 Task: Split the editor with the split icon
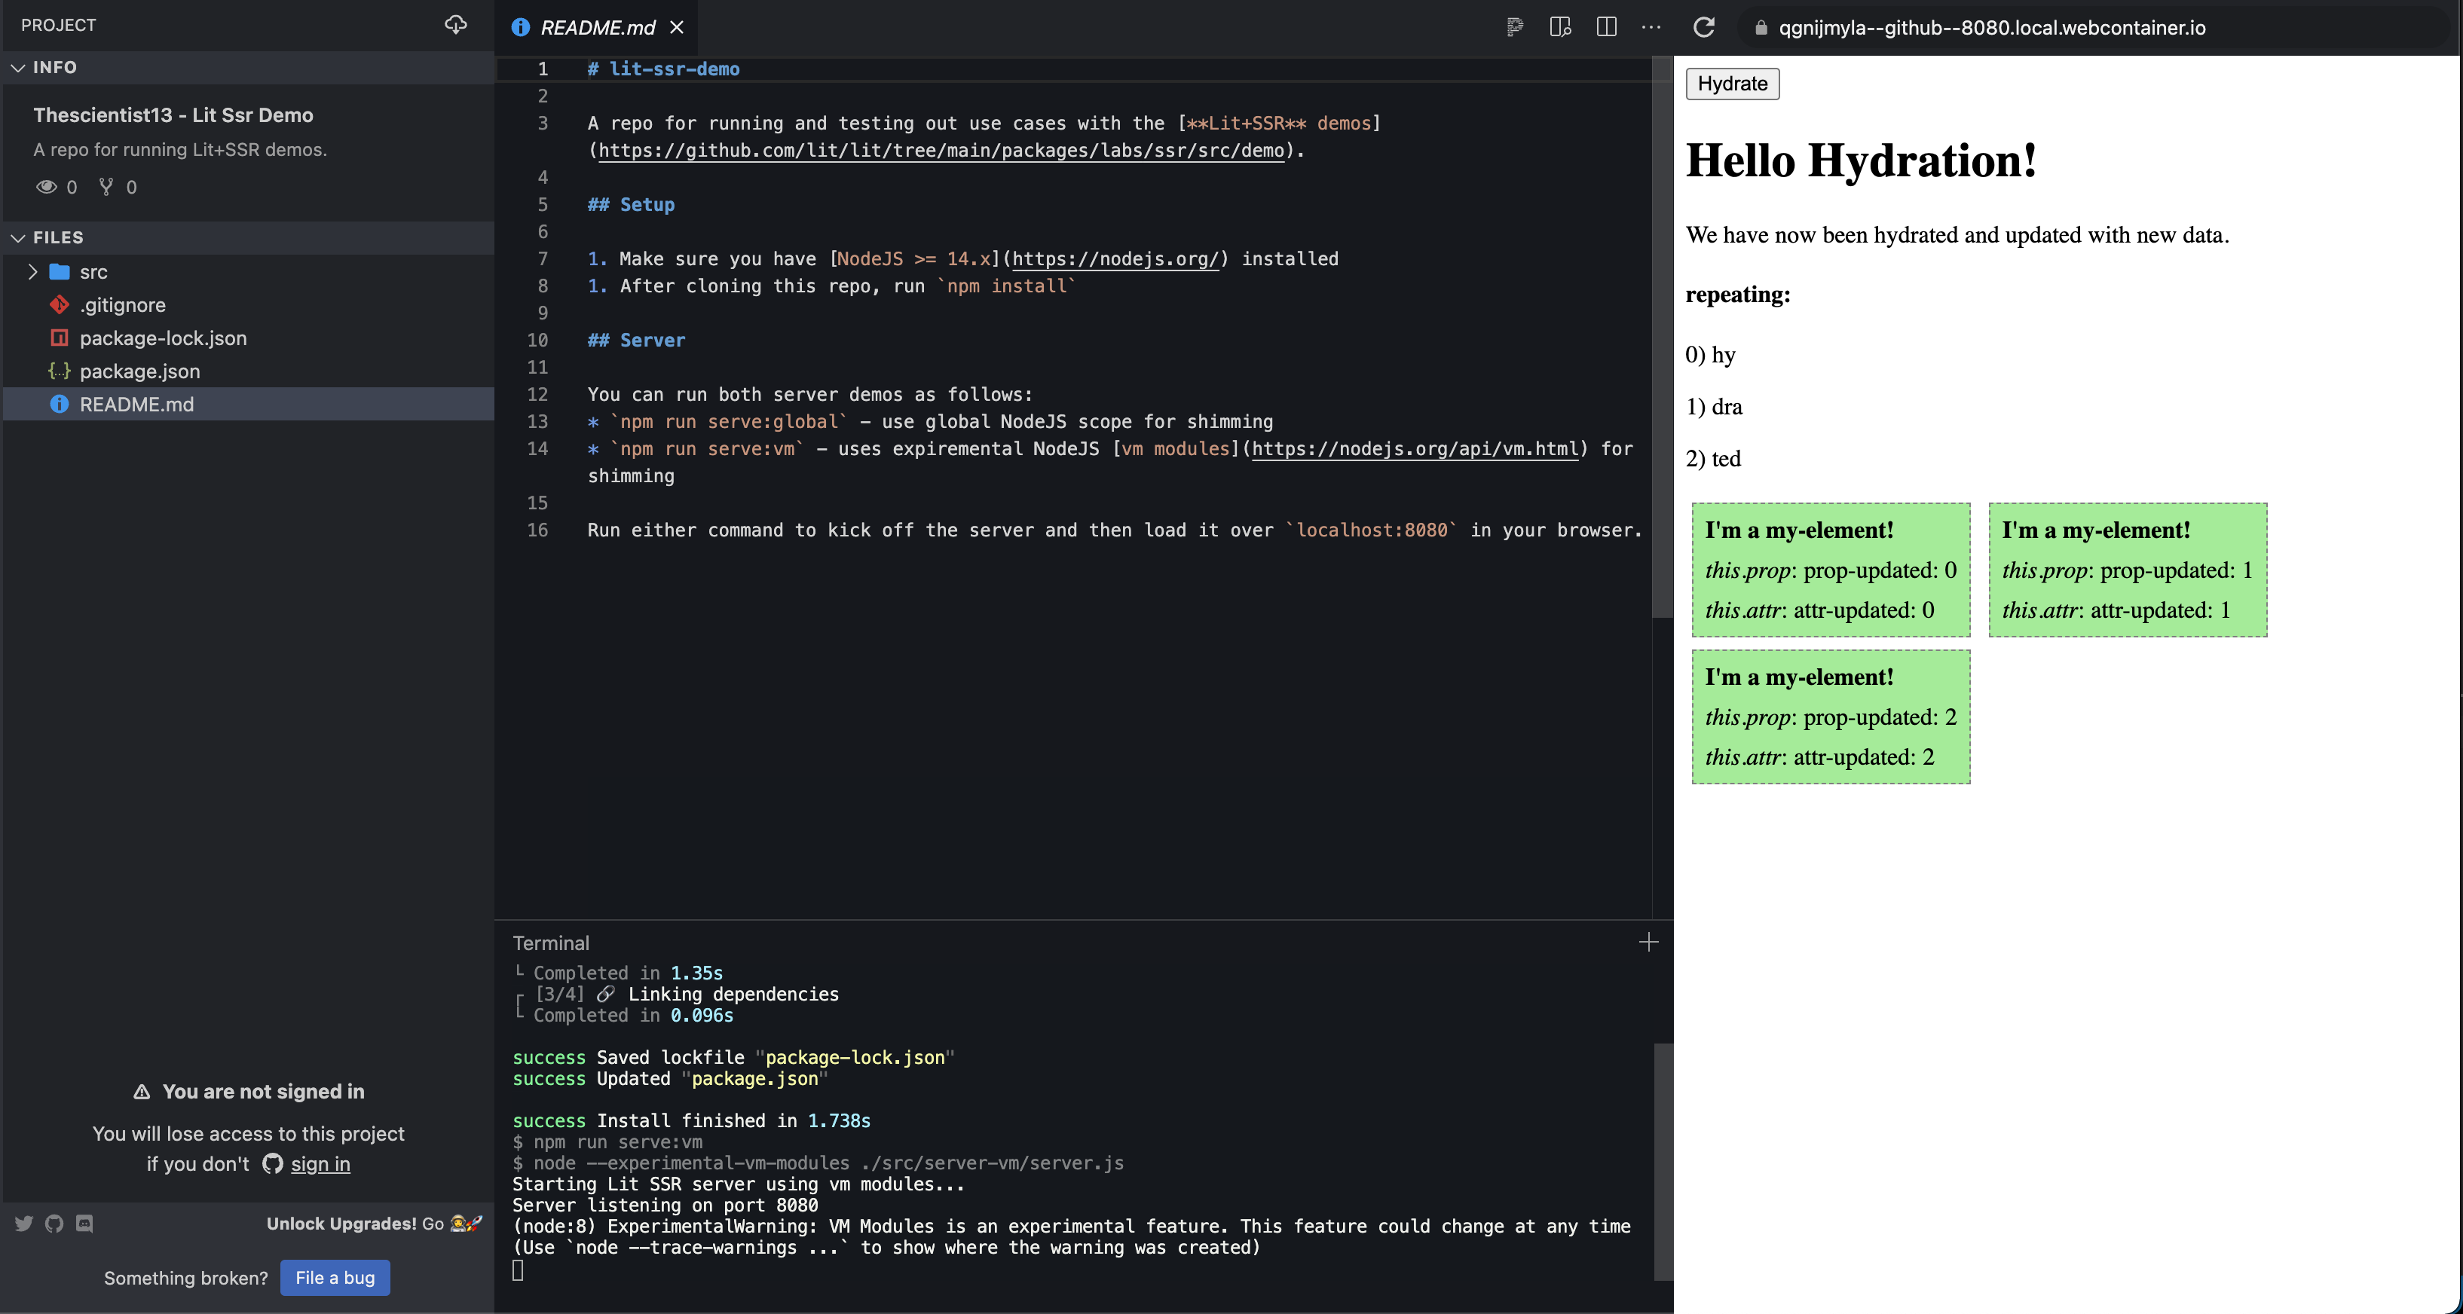pos(1606,27)
